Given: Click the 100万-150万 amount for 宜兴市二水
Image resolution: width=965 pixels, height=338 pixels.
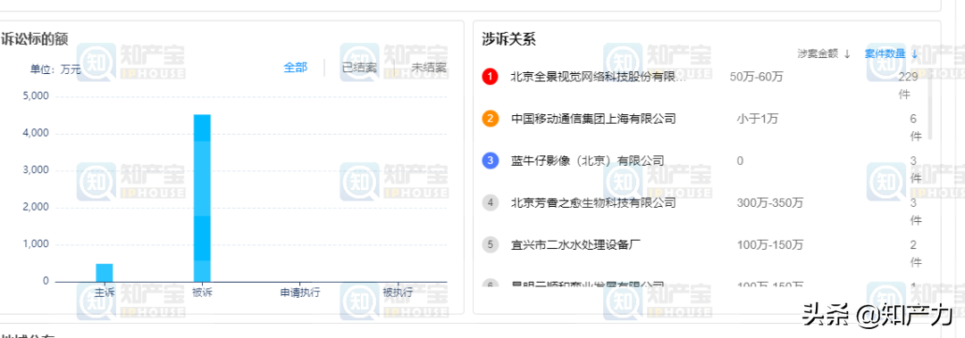Looking at the screenshot, I should coord(770,244).
